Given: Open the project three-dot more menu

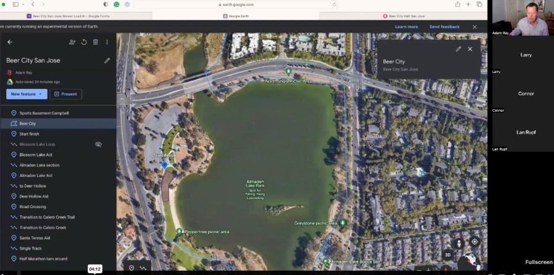Looking at the screenshot, I should coord(107,42).
